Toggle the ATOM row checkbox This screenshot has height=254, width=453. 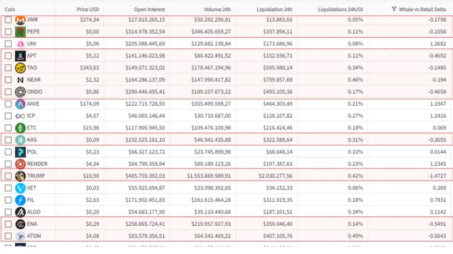[8, 236]
